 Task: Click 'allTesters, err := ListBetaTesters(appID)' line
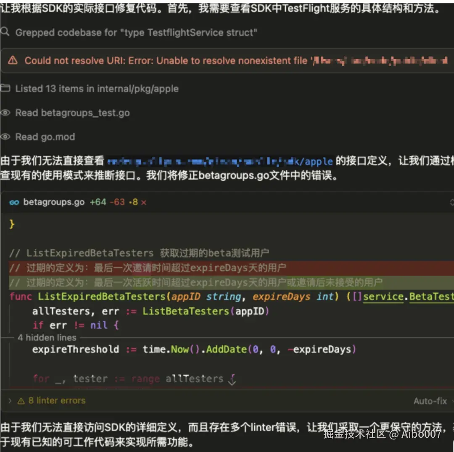[x=150, y=311]
